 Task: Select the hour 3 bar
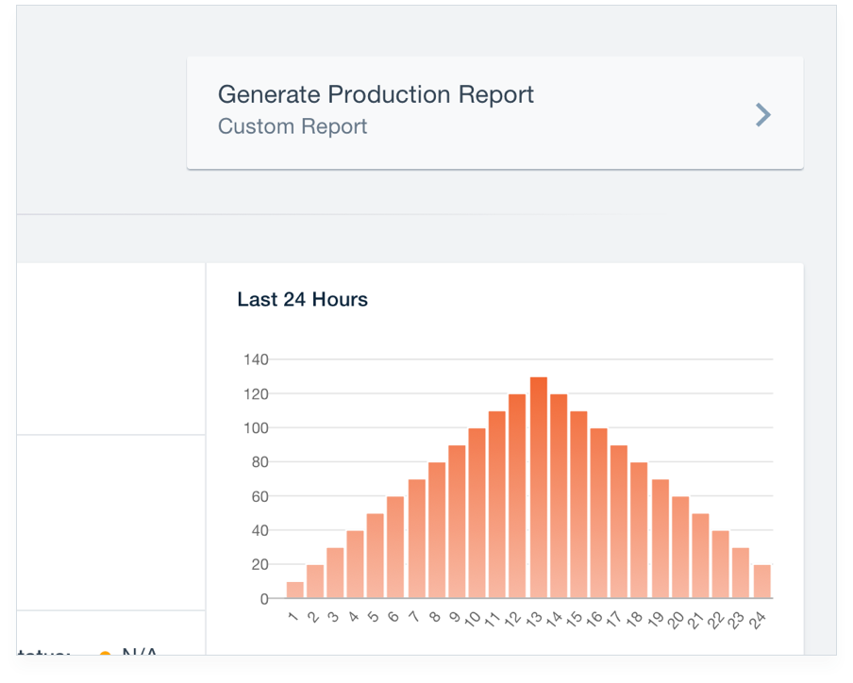335,573
